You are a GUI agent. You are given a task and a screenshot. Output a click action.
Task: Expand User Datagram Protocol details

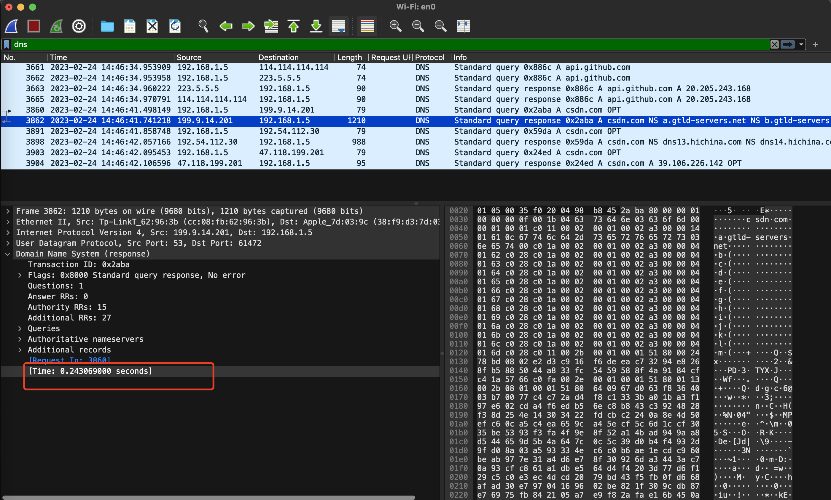pos(8,243)
